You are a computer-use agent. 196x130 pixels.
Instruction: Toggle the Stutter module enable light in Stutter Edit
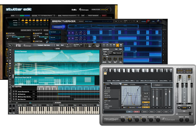pyautogui.click(x=7, y=33)
